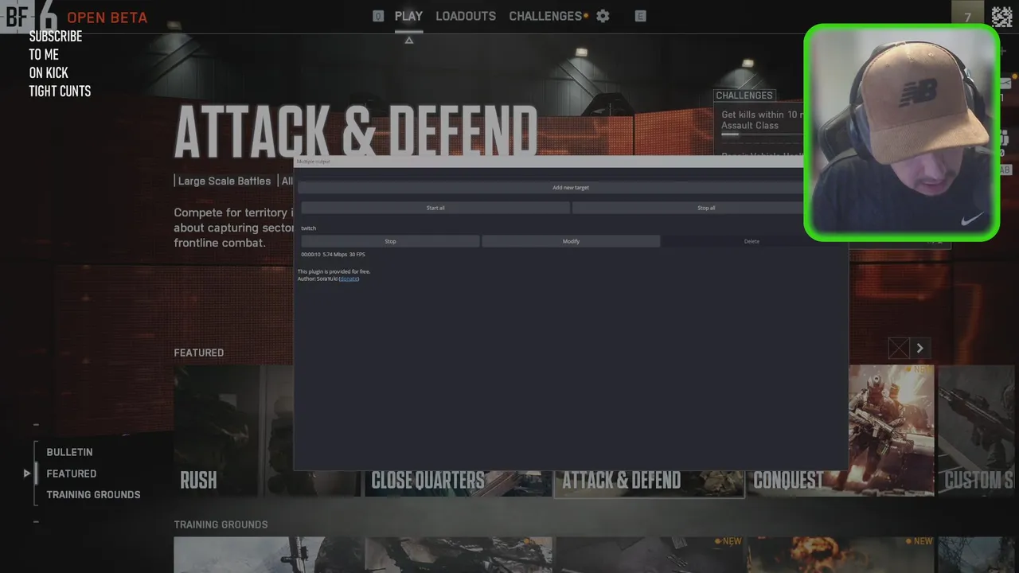Click the 'Get kills within 10' challenge text
1019x573 pixels.
(761, 115)
